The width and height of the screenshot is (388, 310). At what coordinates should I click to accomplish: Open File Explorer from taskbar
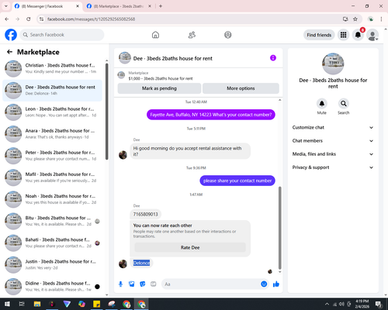pos(37,304)
